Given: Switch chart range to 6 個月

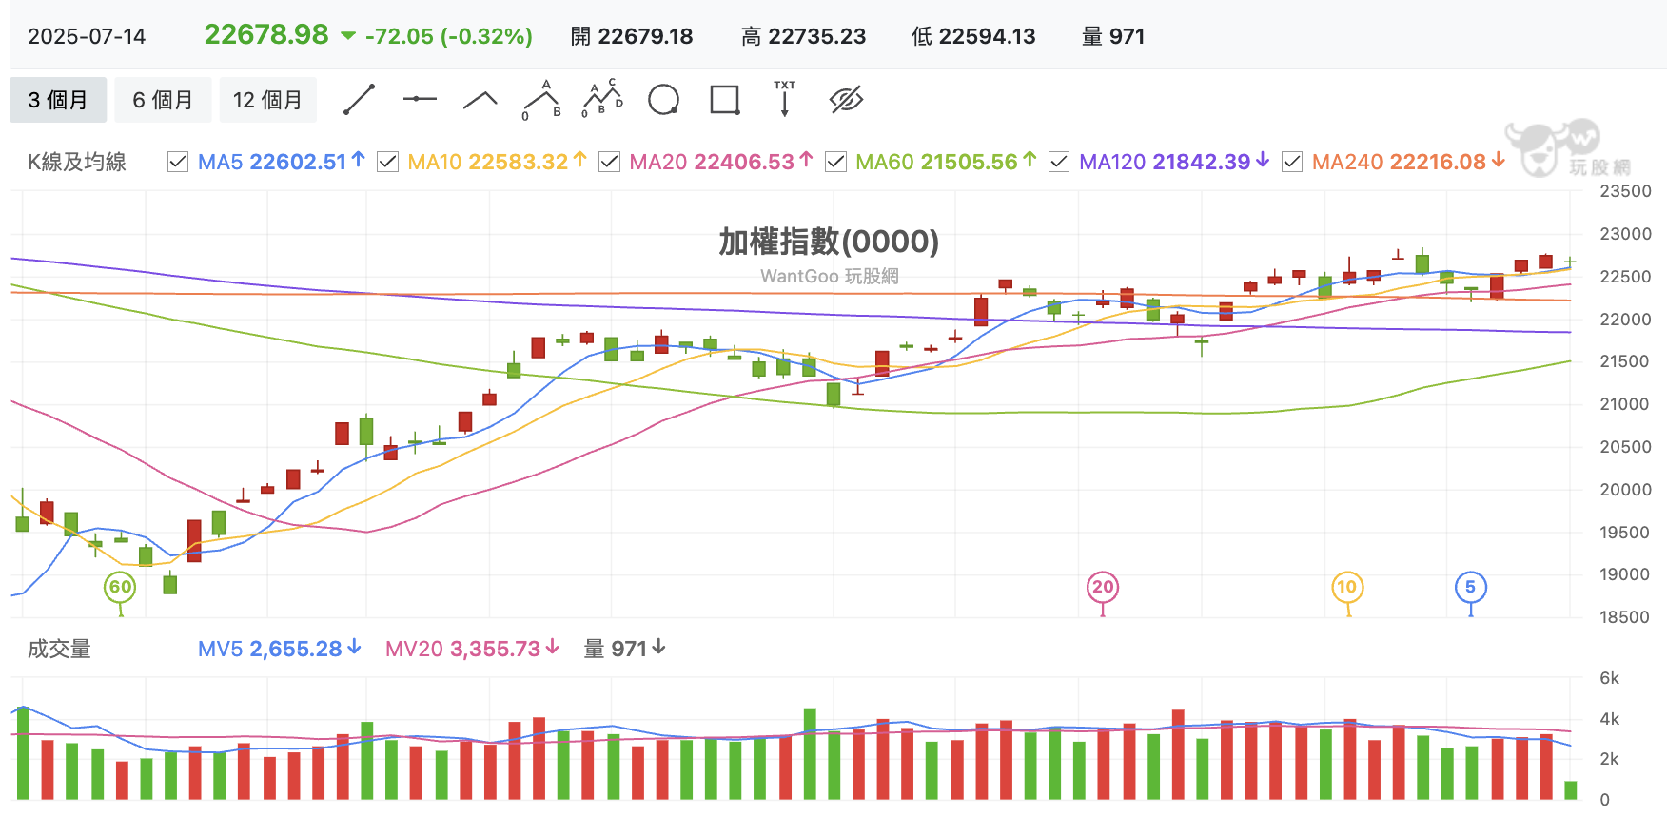Looking at the screenshot, I should [x=163, y=100].
